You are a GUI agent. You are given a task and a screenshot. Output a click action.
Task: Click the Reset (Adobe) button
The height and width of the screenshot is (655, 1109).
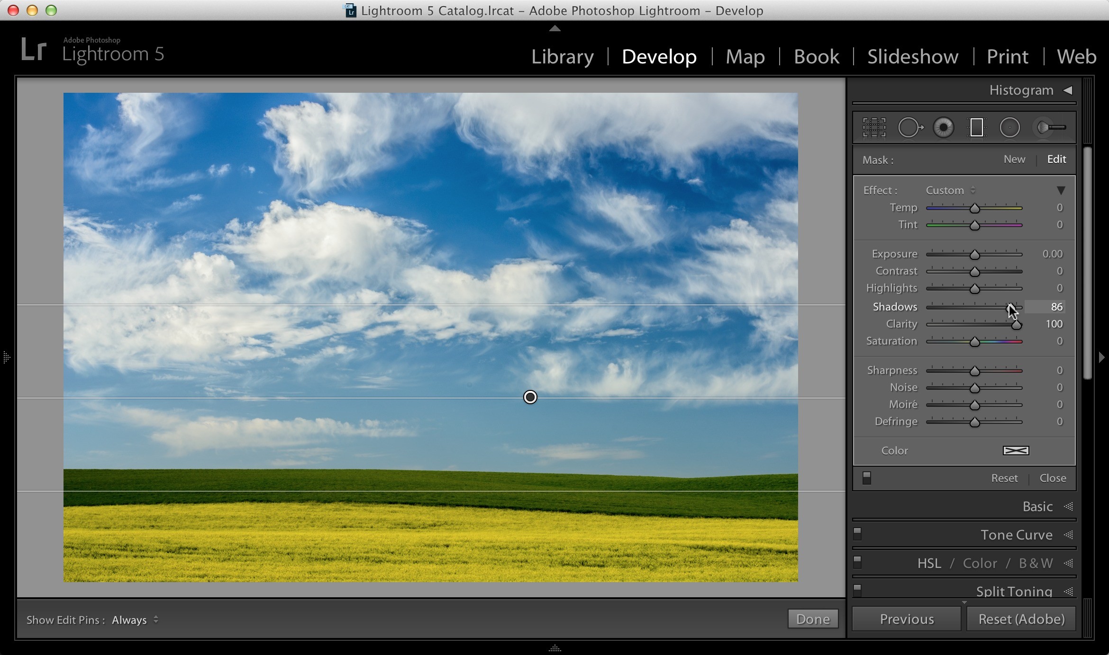(x=1021, y=619)
